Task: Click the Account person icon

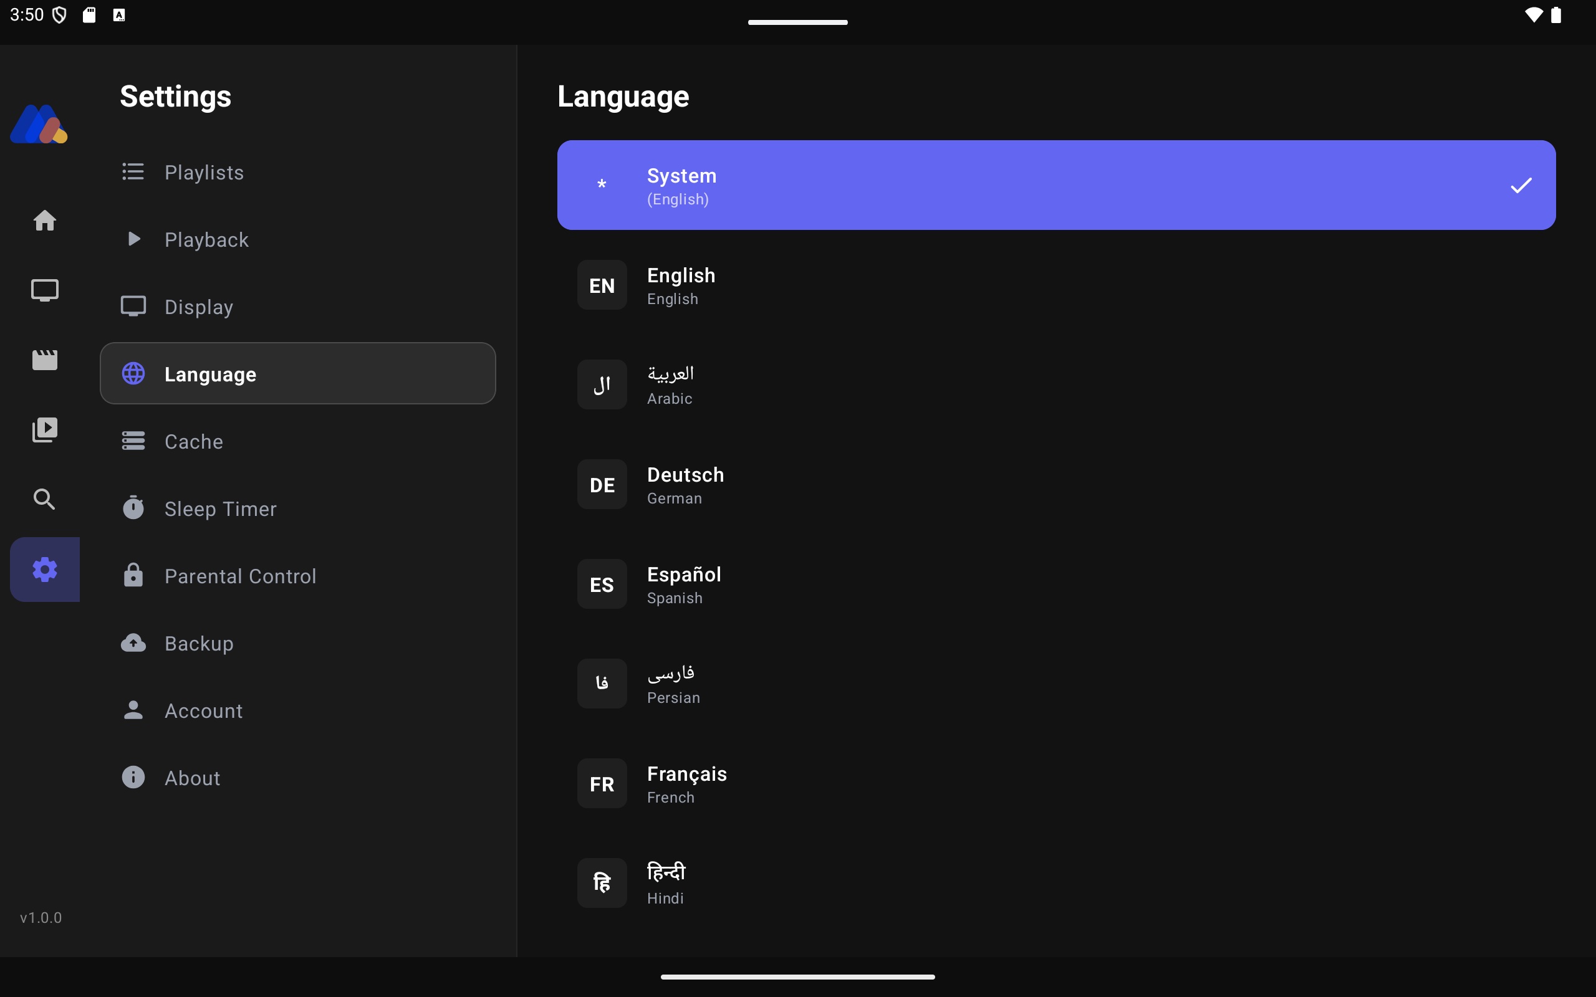Action: pyautogui.click(x=133, y=710)
